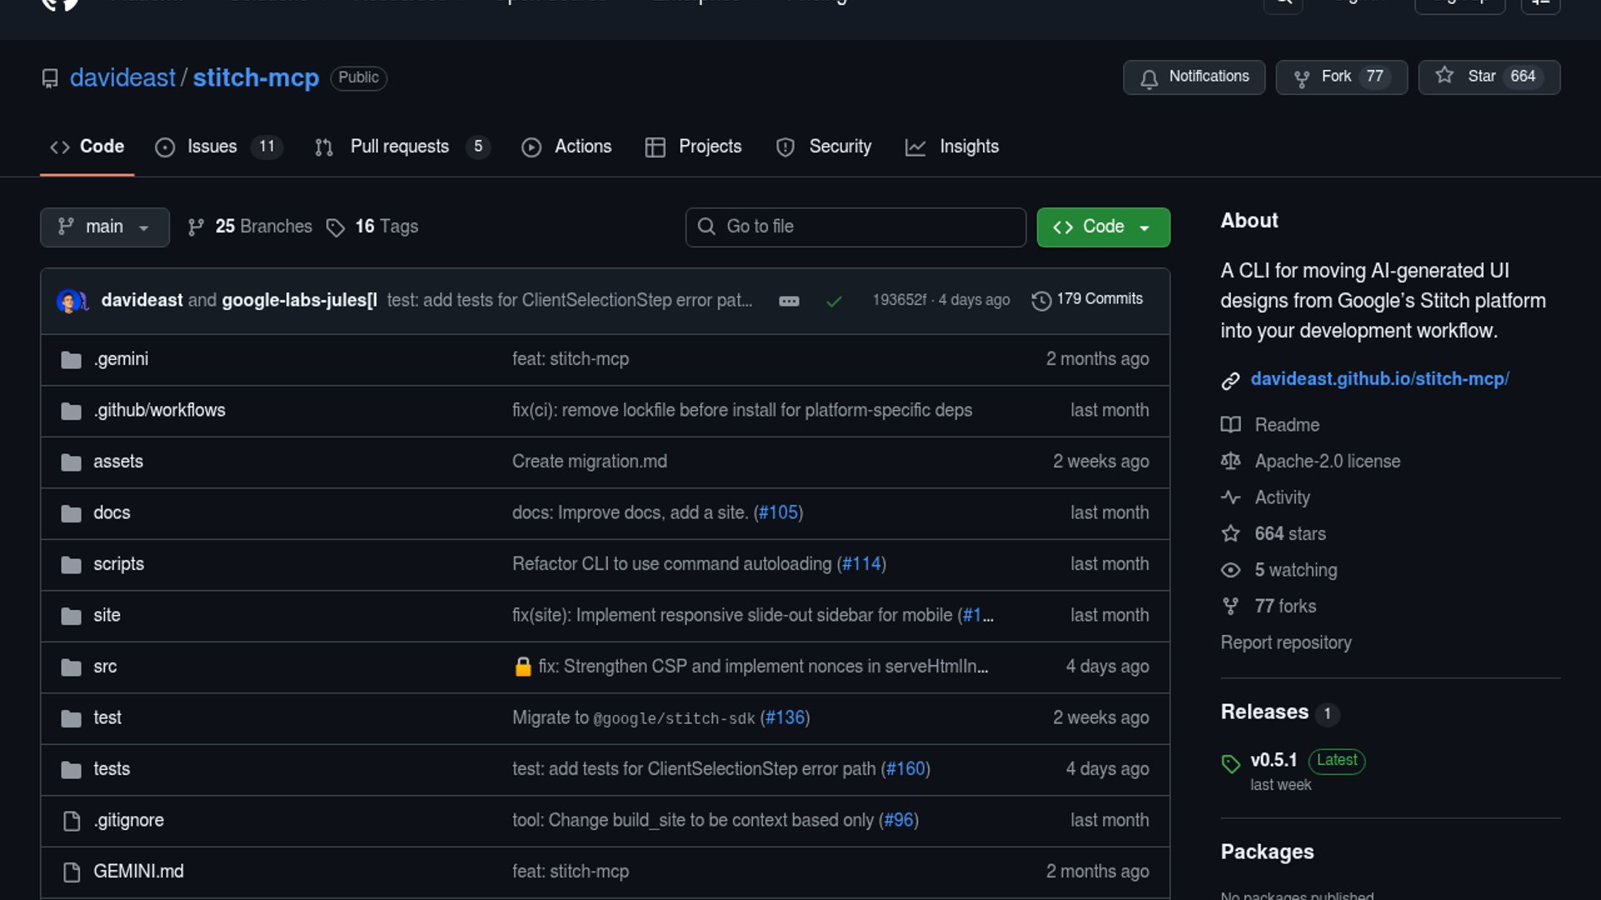Click the branches icon beside 25 Branches

tap(196, 227)
